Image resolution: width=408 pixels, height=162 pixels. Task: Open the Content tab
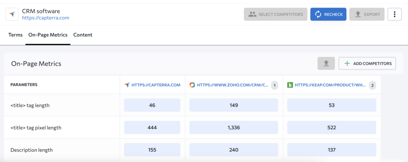tap(83, 35)
